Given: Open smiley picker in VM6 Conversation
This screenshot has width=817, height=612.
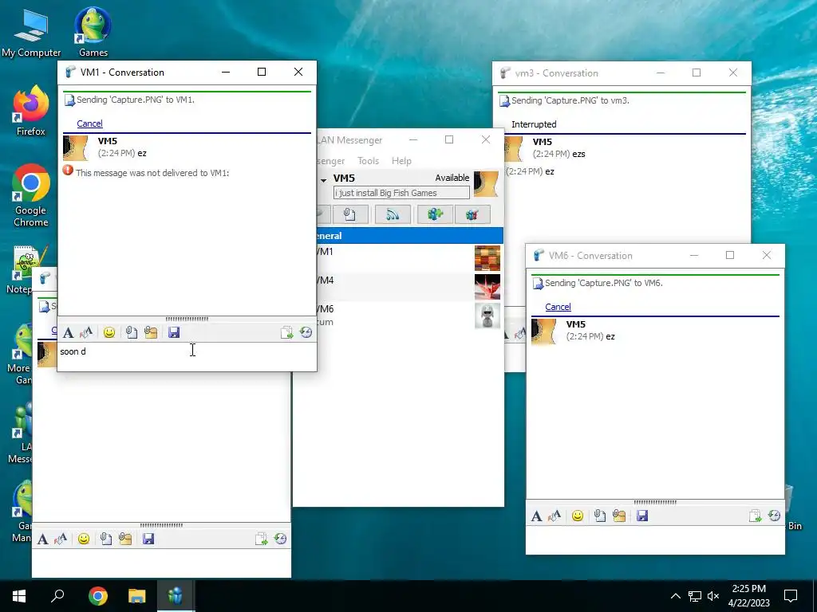Looking at the screenshot, I should [578, 516].
